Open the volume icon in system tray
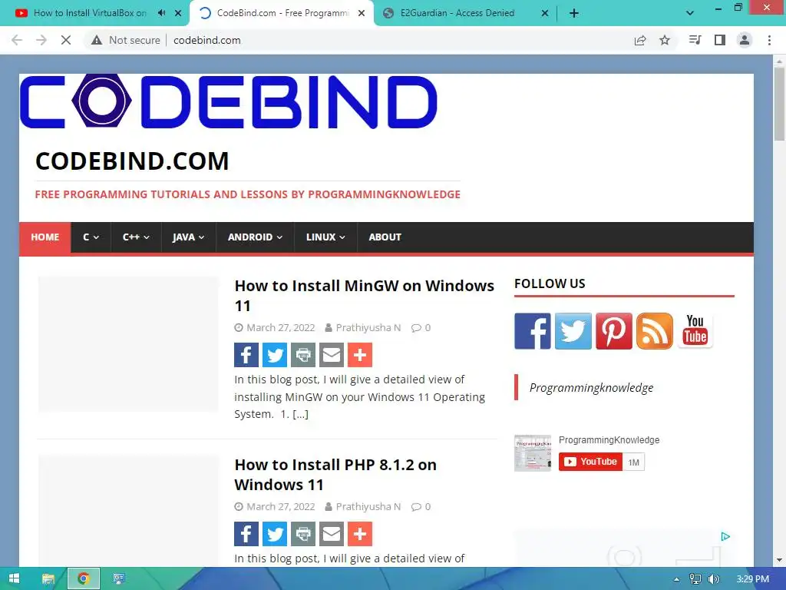 714,579
